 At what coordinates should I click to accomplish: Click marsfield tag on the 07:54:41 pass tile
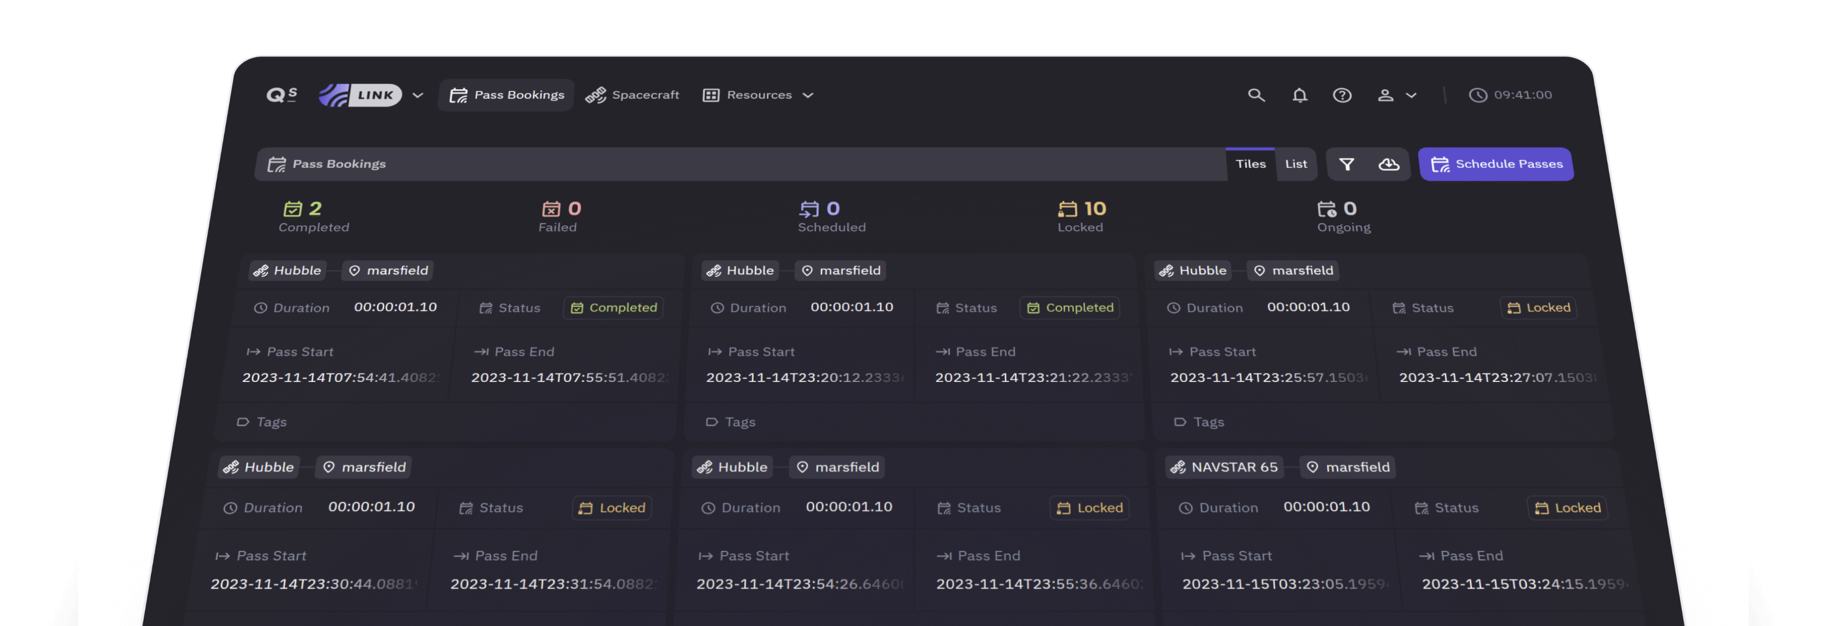point(388,271)
